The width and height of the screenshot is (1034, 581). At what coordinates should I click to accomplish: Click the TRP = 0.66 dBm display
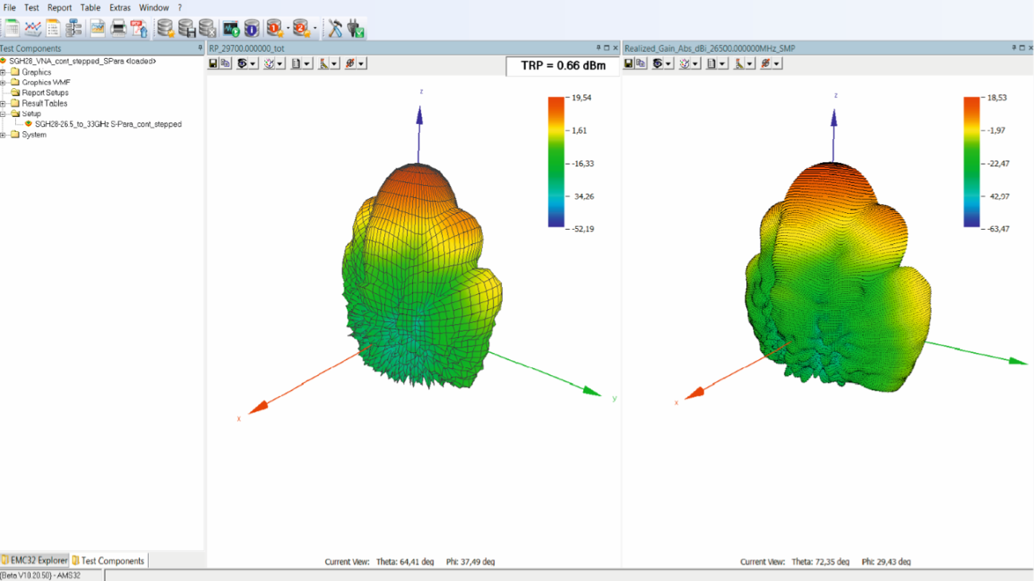point(562,66)
